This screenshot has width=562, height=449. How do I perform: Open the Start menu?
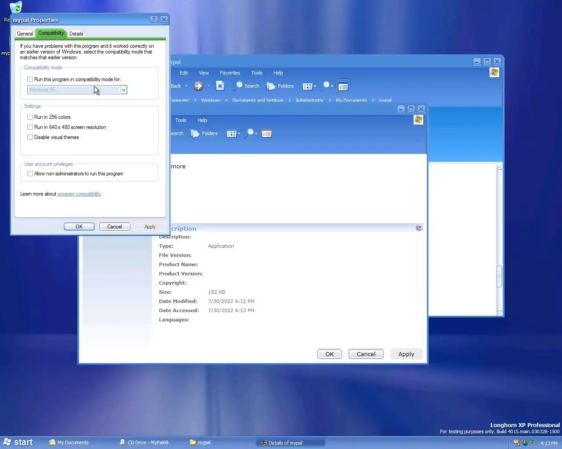point(18,442)
